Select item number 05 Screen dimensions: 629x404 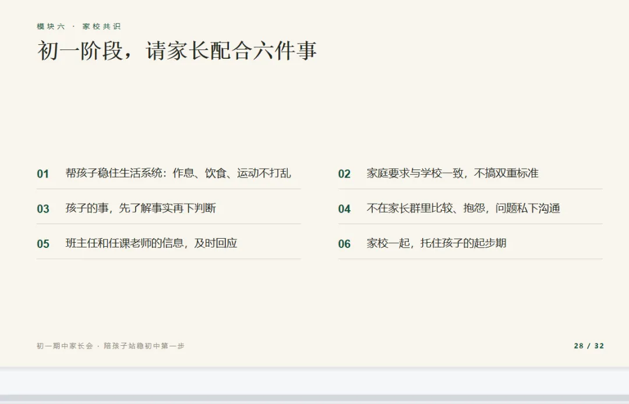[x=43, y=244]
